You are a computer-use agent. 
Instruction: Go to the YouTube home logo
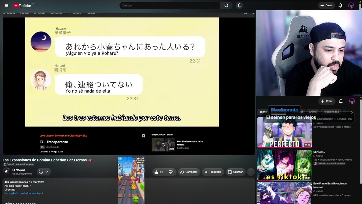pyautogui.click(x=22, y=5)
